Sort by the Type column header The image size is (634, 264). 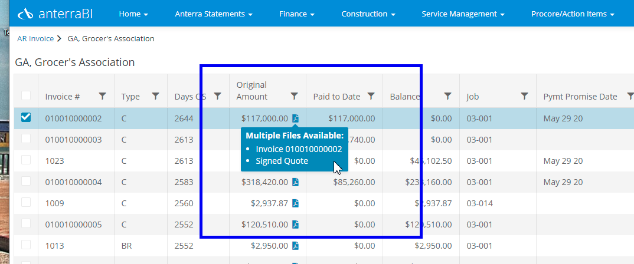pos(130,97)
